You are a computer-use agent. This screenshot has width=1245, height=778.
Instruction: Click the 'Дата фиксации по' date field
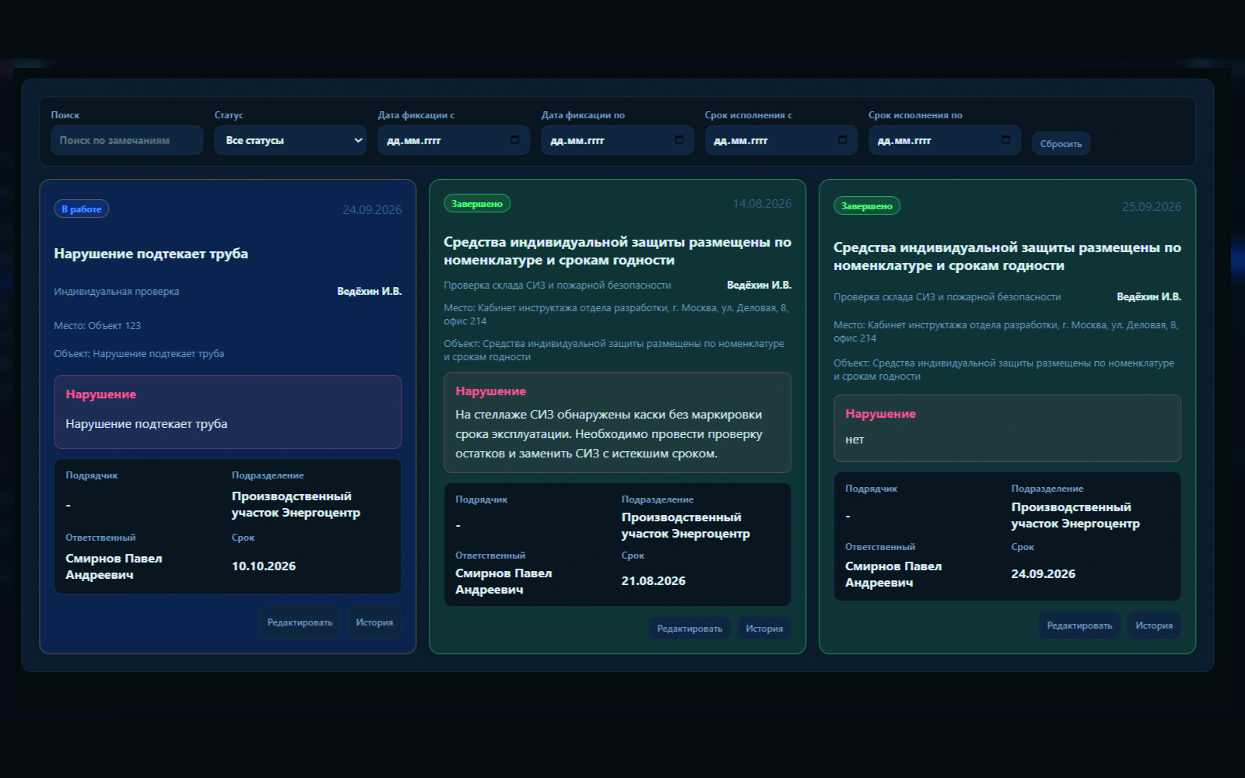click(x=617, y=140)
